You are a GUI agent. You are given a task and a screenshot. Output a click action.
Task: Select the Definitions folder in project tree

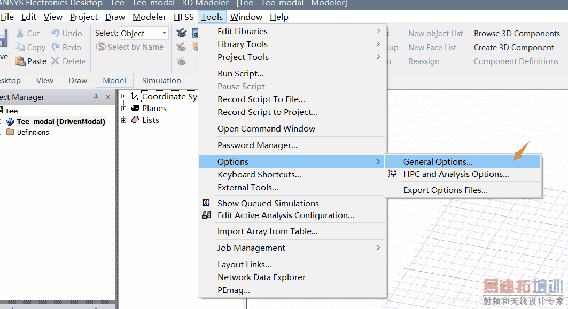(x=33, y=132)
